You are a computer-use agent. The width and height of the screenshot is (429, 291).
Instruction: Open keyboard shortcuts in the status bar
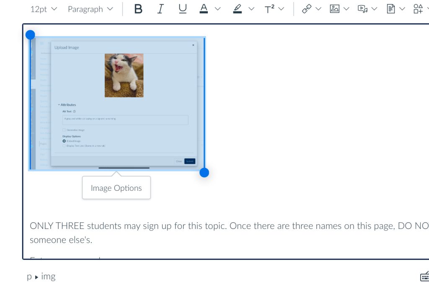425,276
